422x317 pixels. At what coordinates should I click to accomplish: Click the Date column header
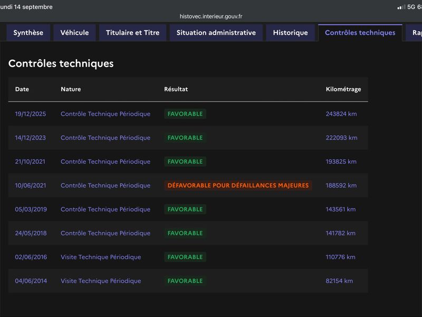(22, 89)
